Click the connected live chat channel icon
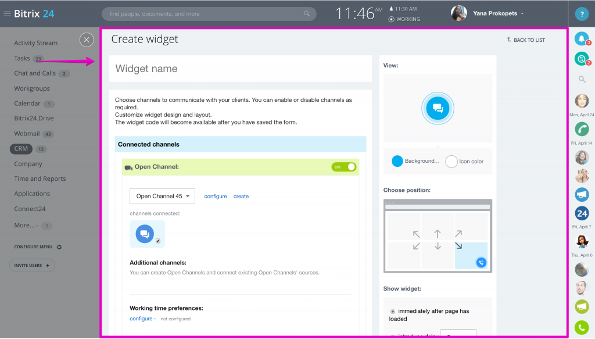Screen dimensions: 595x339 point(145,234)
